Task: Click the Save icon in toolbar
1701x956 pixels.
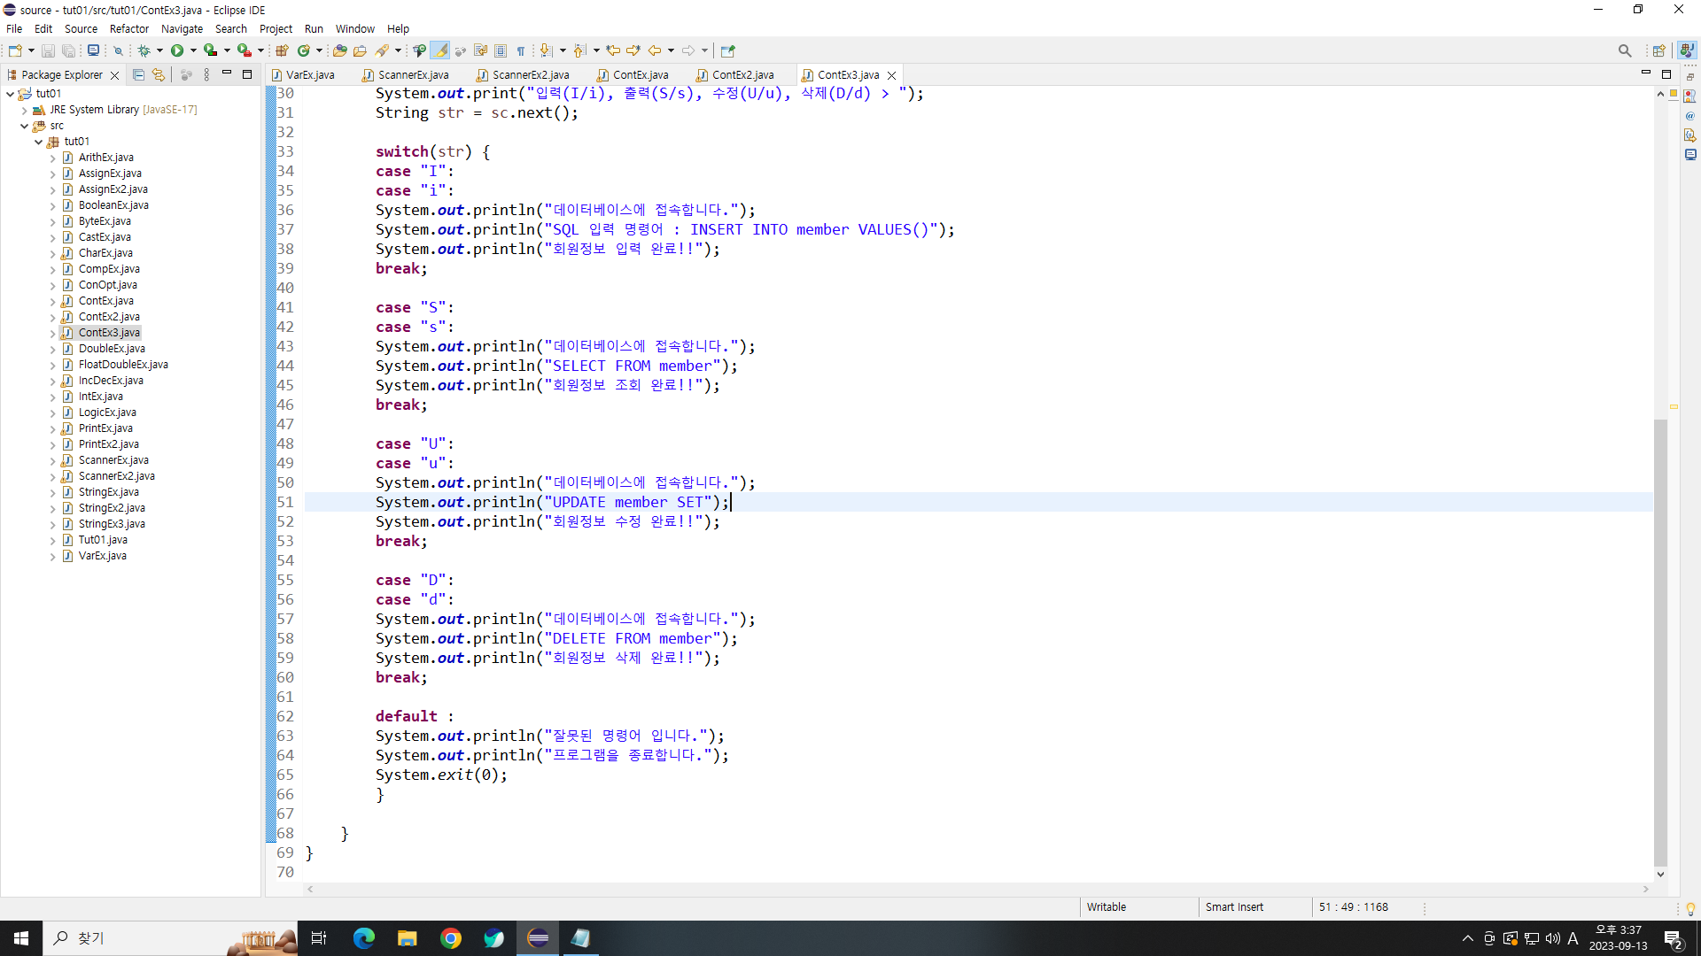Action: pos(48,50)
